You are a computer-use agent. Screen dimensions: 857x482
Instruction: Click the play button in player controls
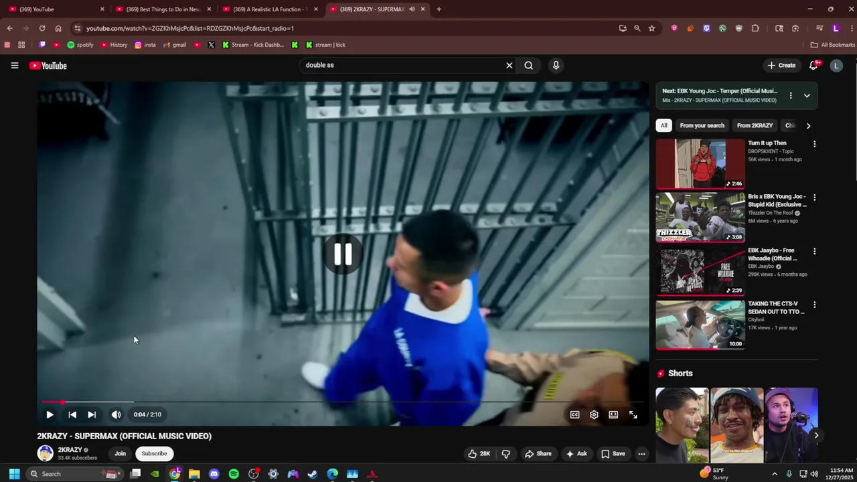[50, 414]
